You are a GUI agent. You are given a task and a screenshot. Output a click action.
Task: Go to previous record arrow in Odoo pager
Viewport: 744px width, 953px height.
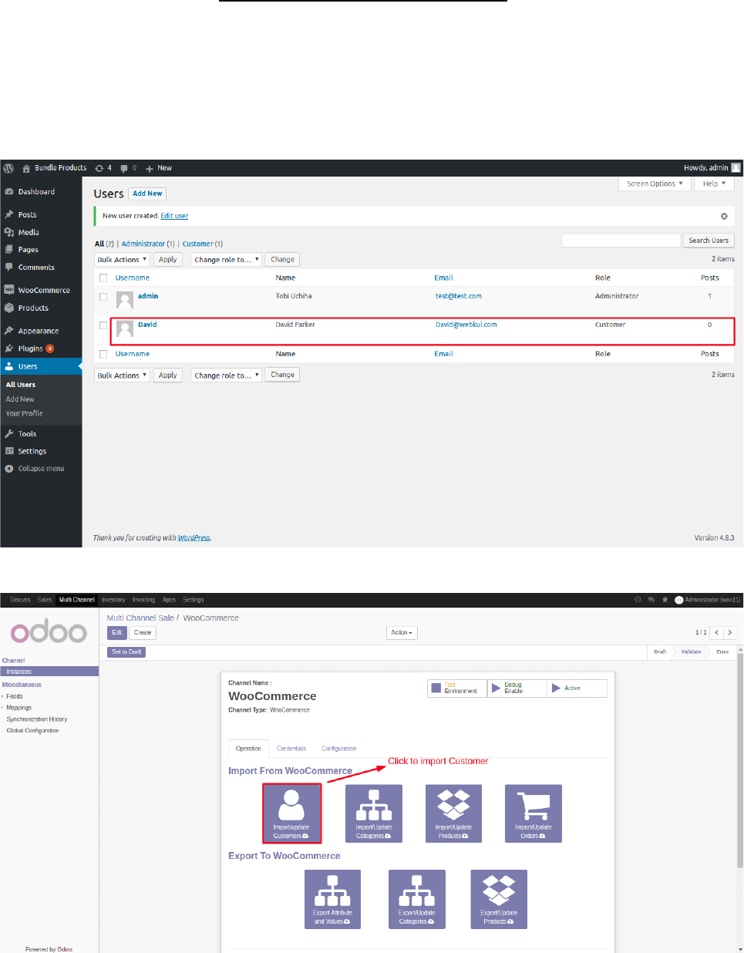[x=717, y=632]
